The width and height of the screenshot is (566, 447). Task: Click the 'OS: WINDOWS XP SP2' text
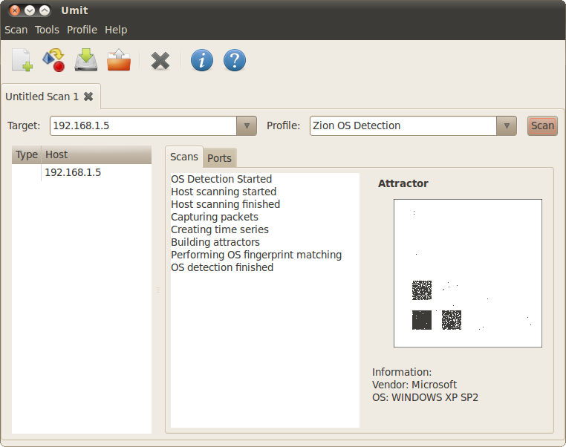425,397
